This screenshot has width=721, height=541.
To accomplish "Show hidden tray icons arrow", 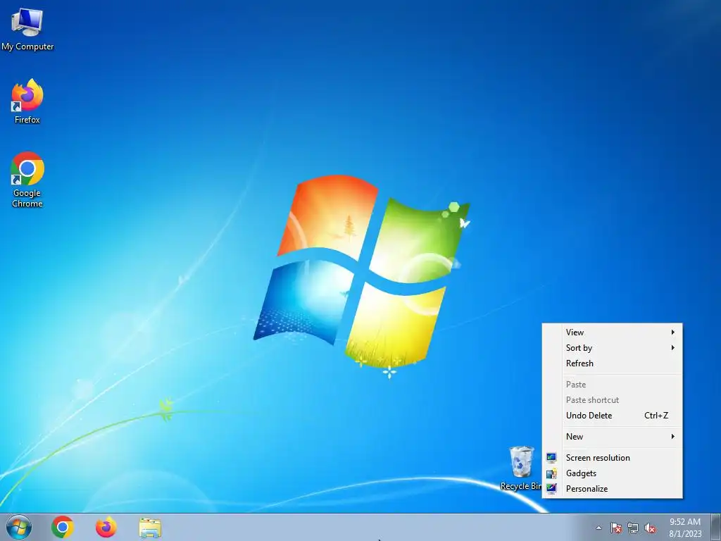I will 598,528.
